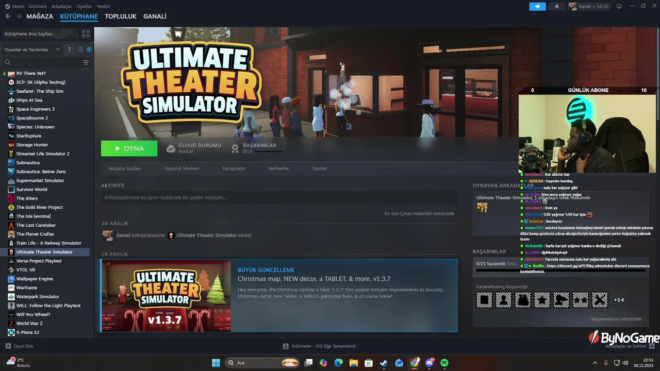Image resolution: width=660 pixels, height=371 pixels.
Task: Open Topluluk Merkezi for this game
Action: tap(181, 168)
